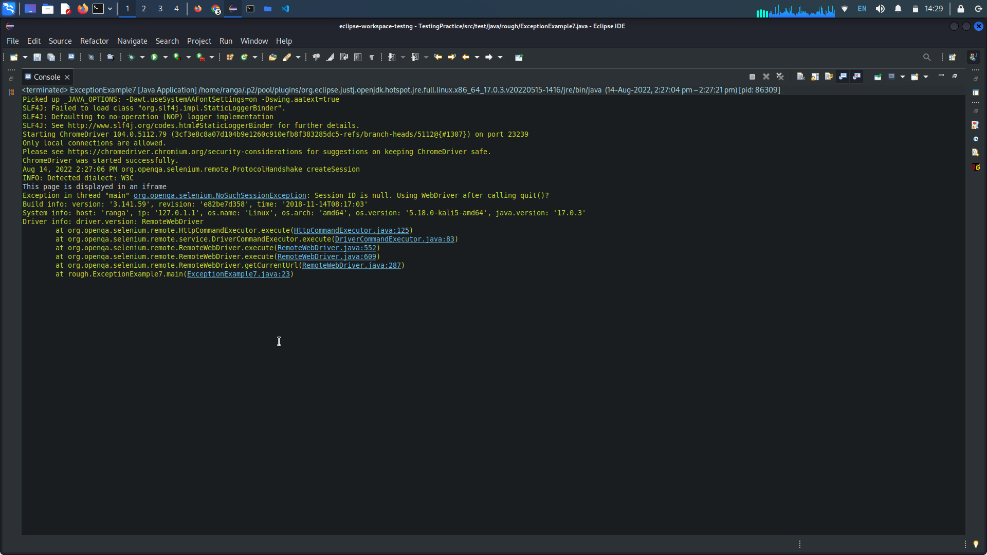Open ExceptionExample7.java:23 stack trace link

tap(238, 274)
